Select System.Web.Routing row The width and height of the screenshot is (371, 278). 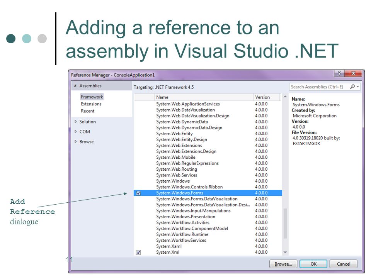click(208, 169)
